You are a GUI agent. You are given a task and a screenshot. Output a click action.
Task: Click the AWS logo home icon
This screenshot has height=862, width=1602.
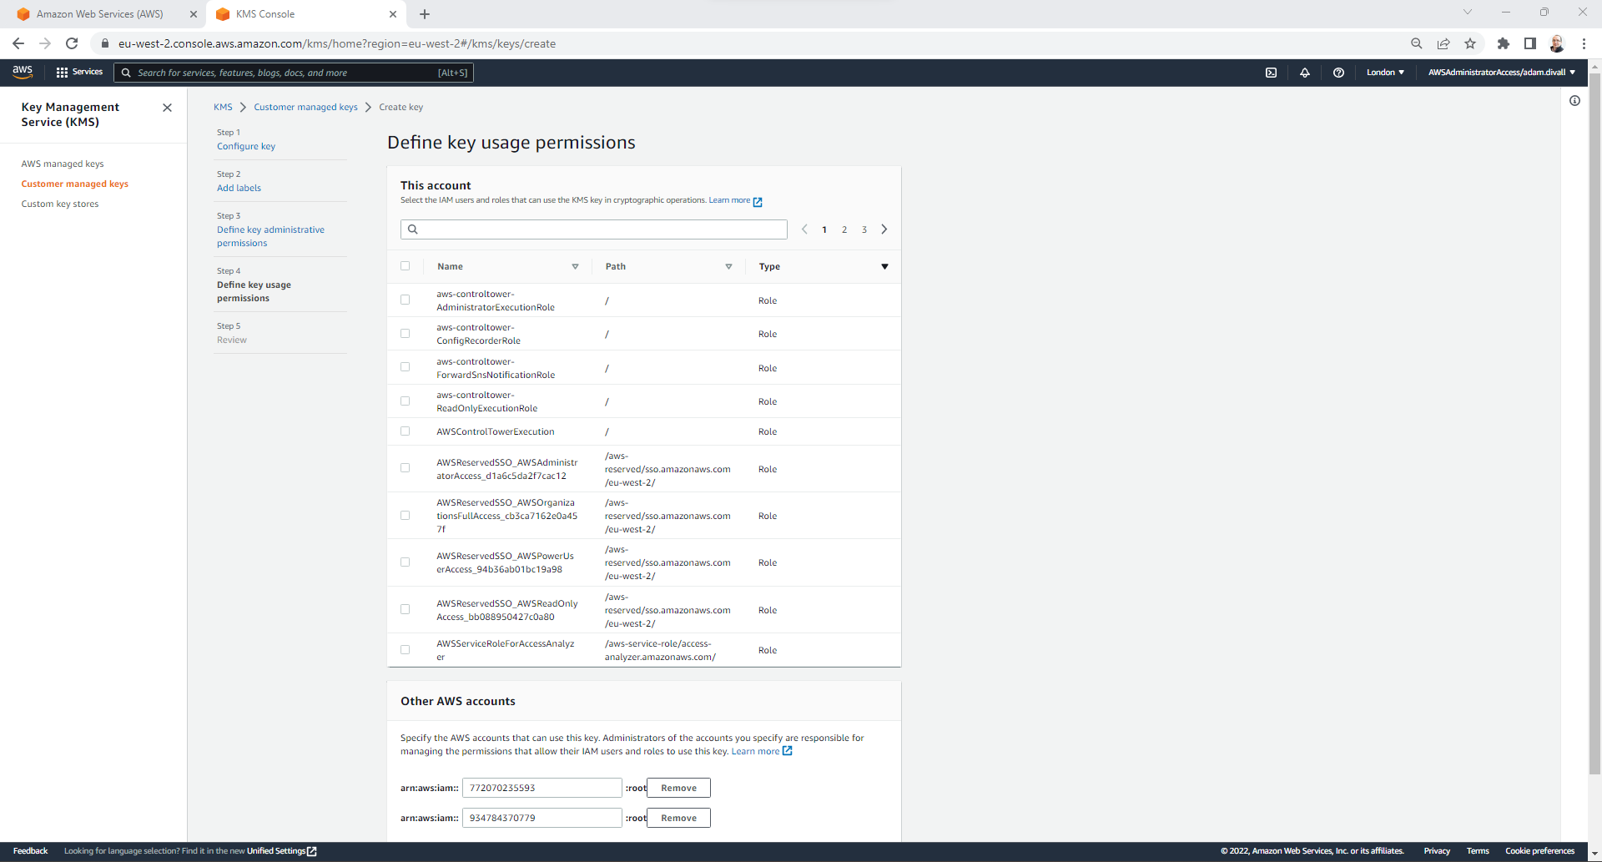(23, 72)
